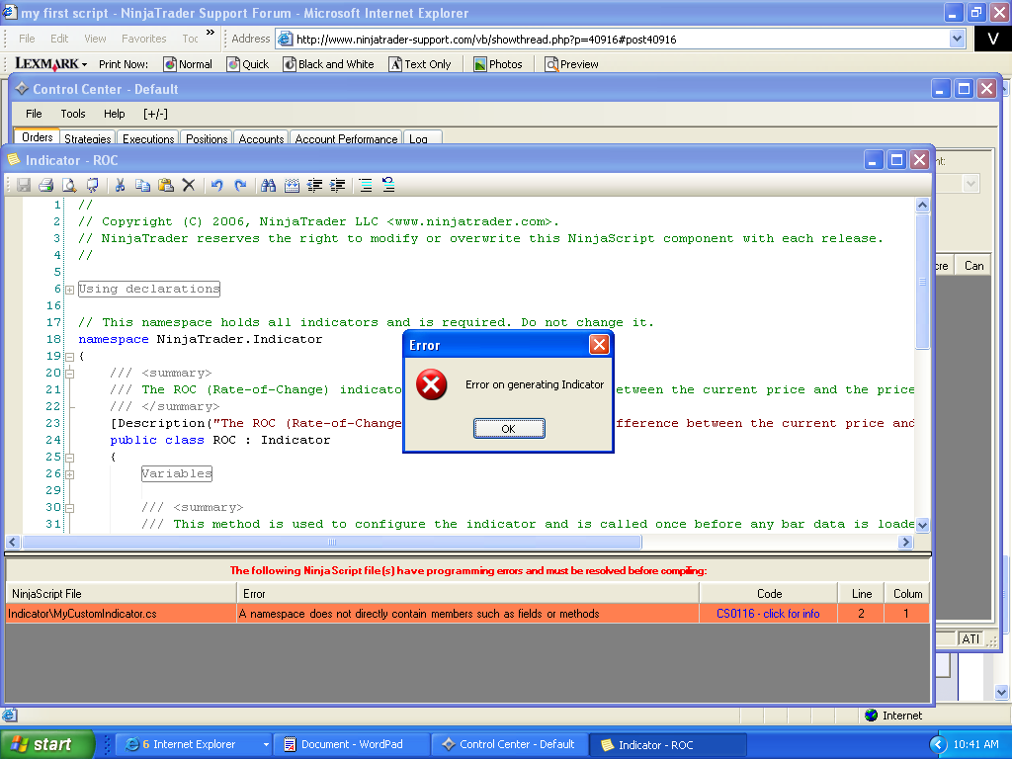Click the red error icon in Error dialog
This screenshot has height=759, width=1012.
coord(431,384)
